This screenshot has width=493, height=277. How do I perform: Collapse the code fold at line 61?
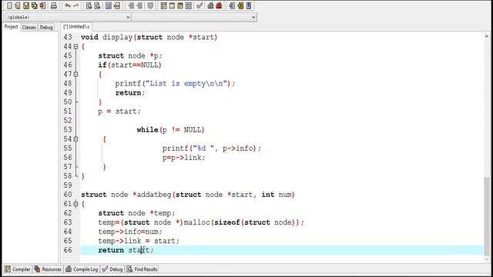pos(75,204)
